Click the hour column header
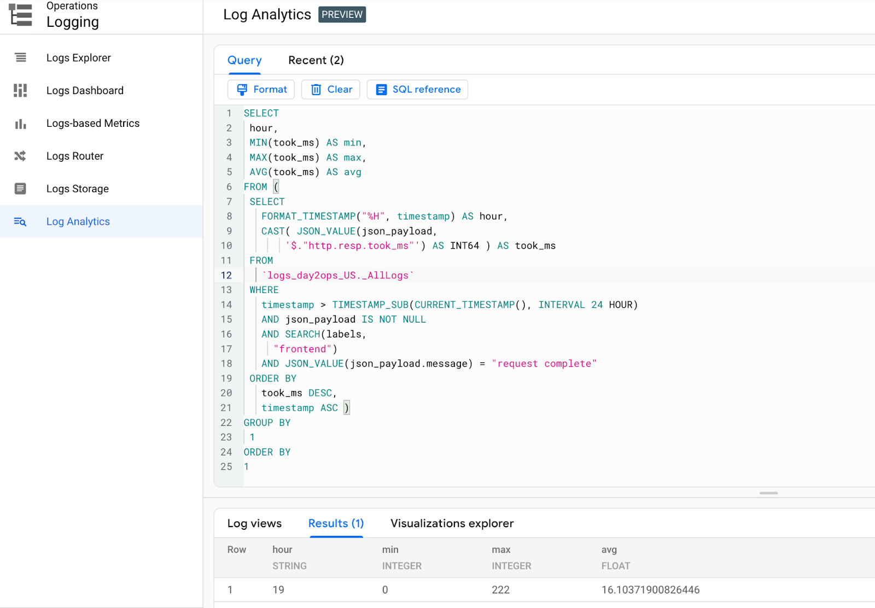Image resolution: width=875 pixels, height=608 pixels. (x=282, y=549)
